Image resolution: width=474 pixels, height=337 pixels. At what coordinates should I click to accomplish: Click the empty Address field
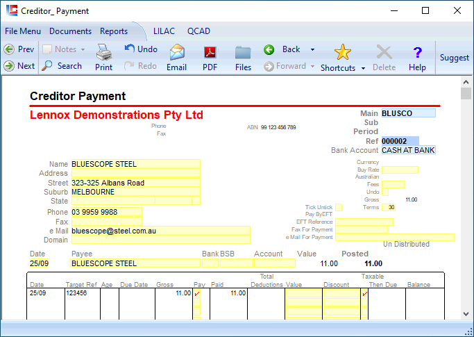coord(136,173)
